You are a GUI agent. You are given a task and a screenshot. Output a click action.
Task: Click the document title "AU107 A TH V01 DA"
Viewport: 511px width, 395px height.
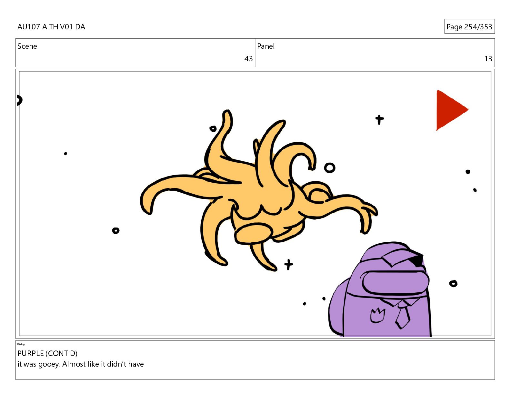point(51,27)
